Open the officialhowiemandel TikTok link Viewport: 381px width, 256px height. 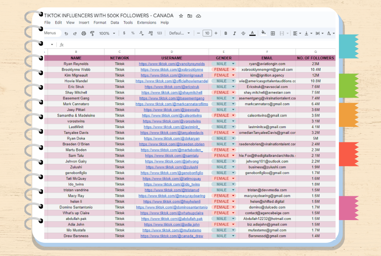[x=172, y=81]
